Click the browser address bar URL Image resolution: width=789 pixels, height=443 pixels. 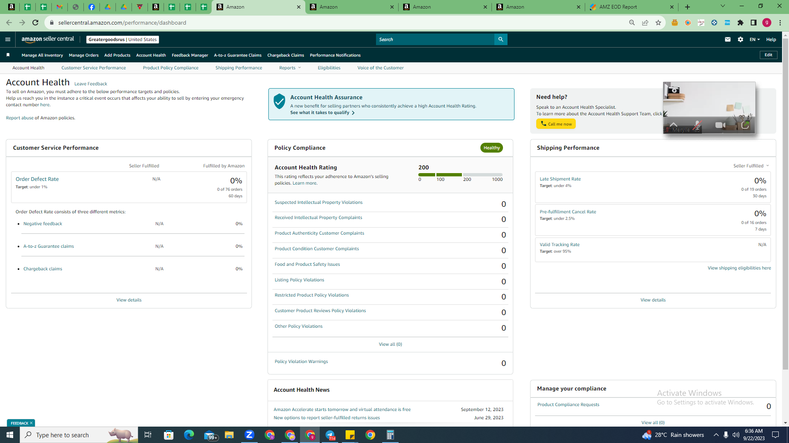[122, 23]
